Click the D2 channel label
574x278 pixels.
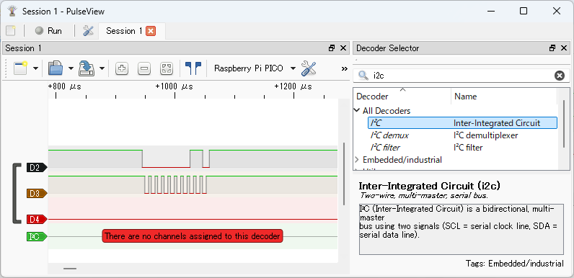click(x=37, y=168)
